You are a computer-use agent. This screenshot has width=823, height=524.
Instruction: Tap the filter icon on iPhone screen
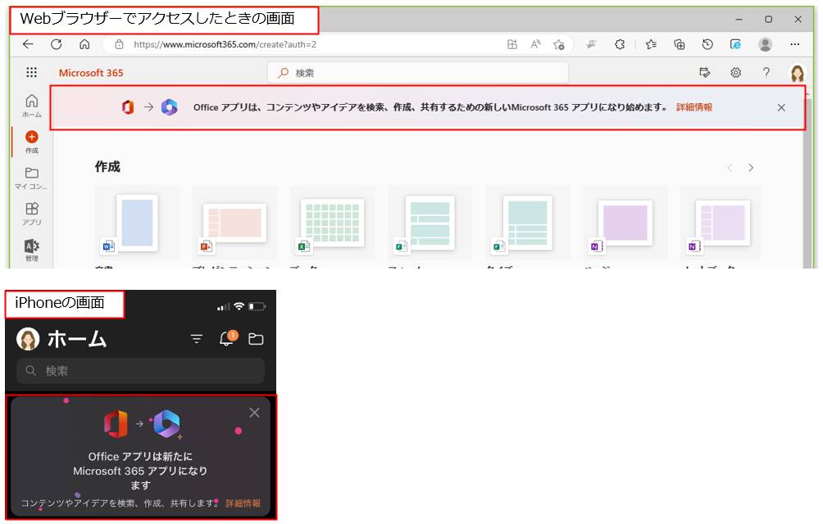pyautogui.click(x=196, y=339)
